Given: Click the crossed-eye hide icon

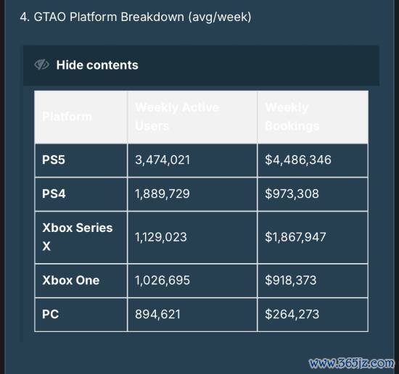Looking at the screenshot, I should click(x=41, y=65).
